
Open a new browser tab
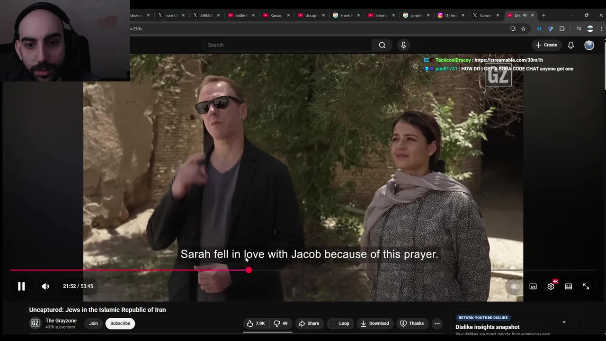(544, 15)
